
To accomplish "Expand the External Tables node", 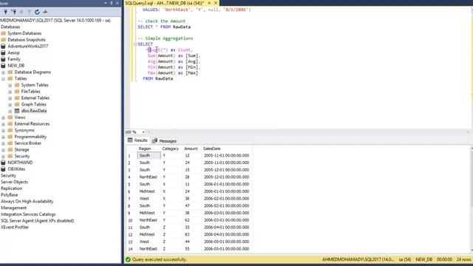I will 10,98.
